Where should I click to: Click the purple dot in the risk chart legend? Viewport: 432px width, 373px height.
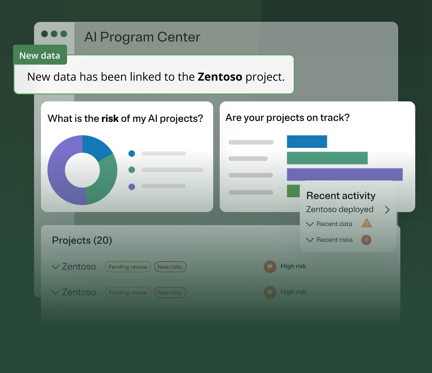[131, 186]
